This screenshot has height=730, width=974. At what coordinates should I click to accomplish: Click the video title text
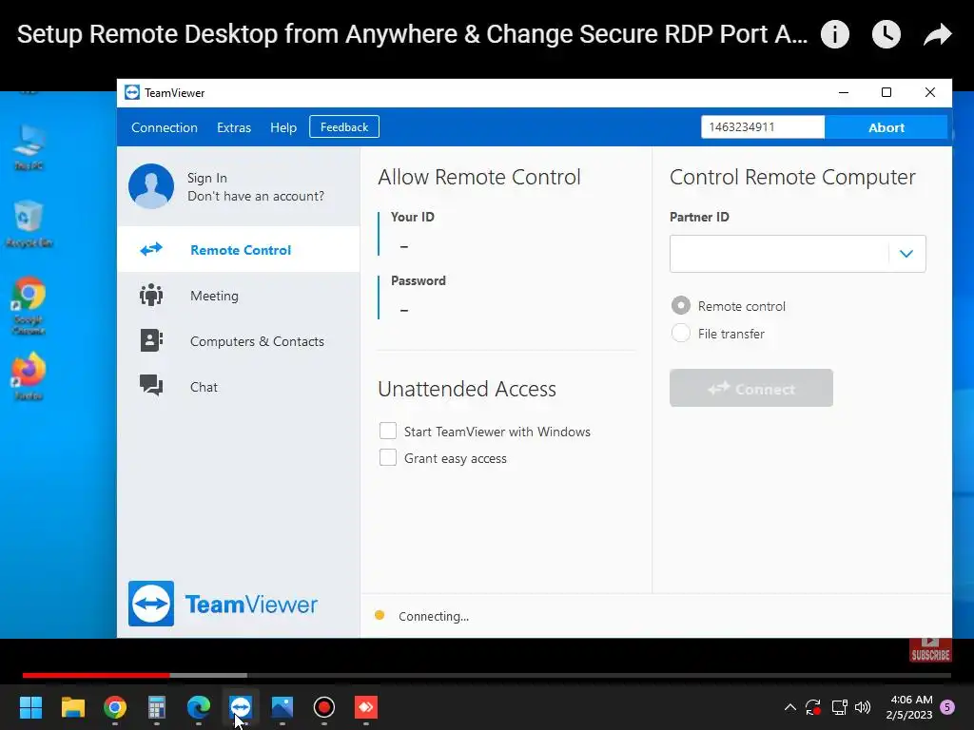click(x=413, y=34)
